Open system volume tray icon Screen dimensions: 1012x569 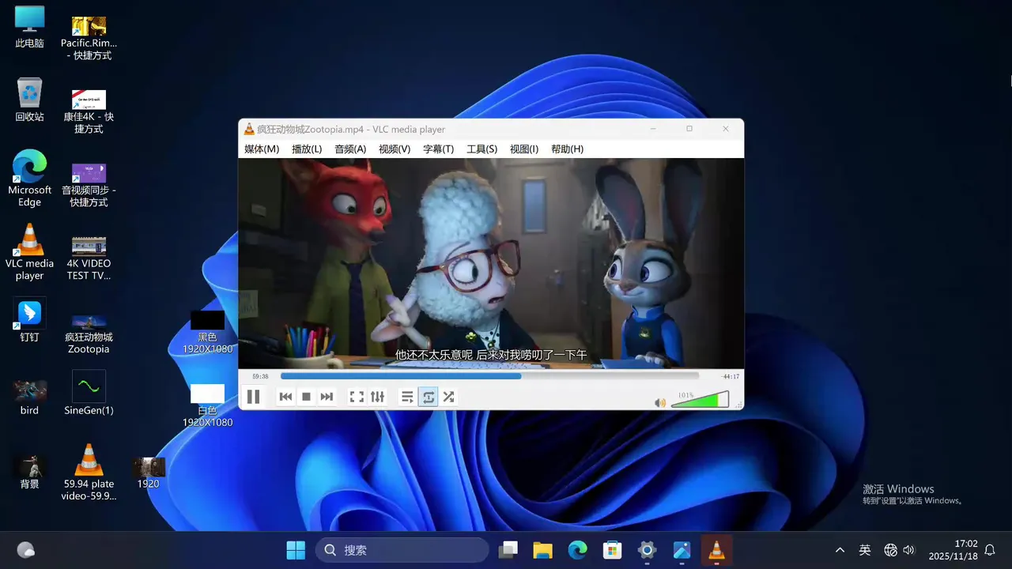coord(908,550)
